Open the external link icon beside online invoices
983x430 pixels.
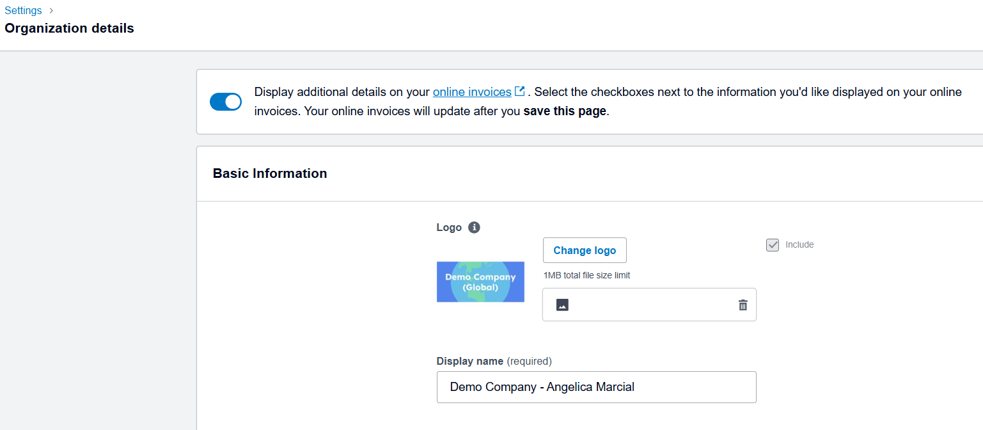(x=520, y=92)
